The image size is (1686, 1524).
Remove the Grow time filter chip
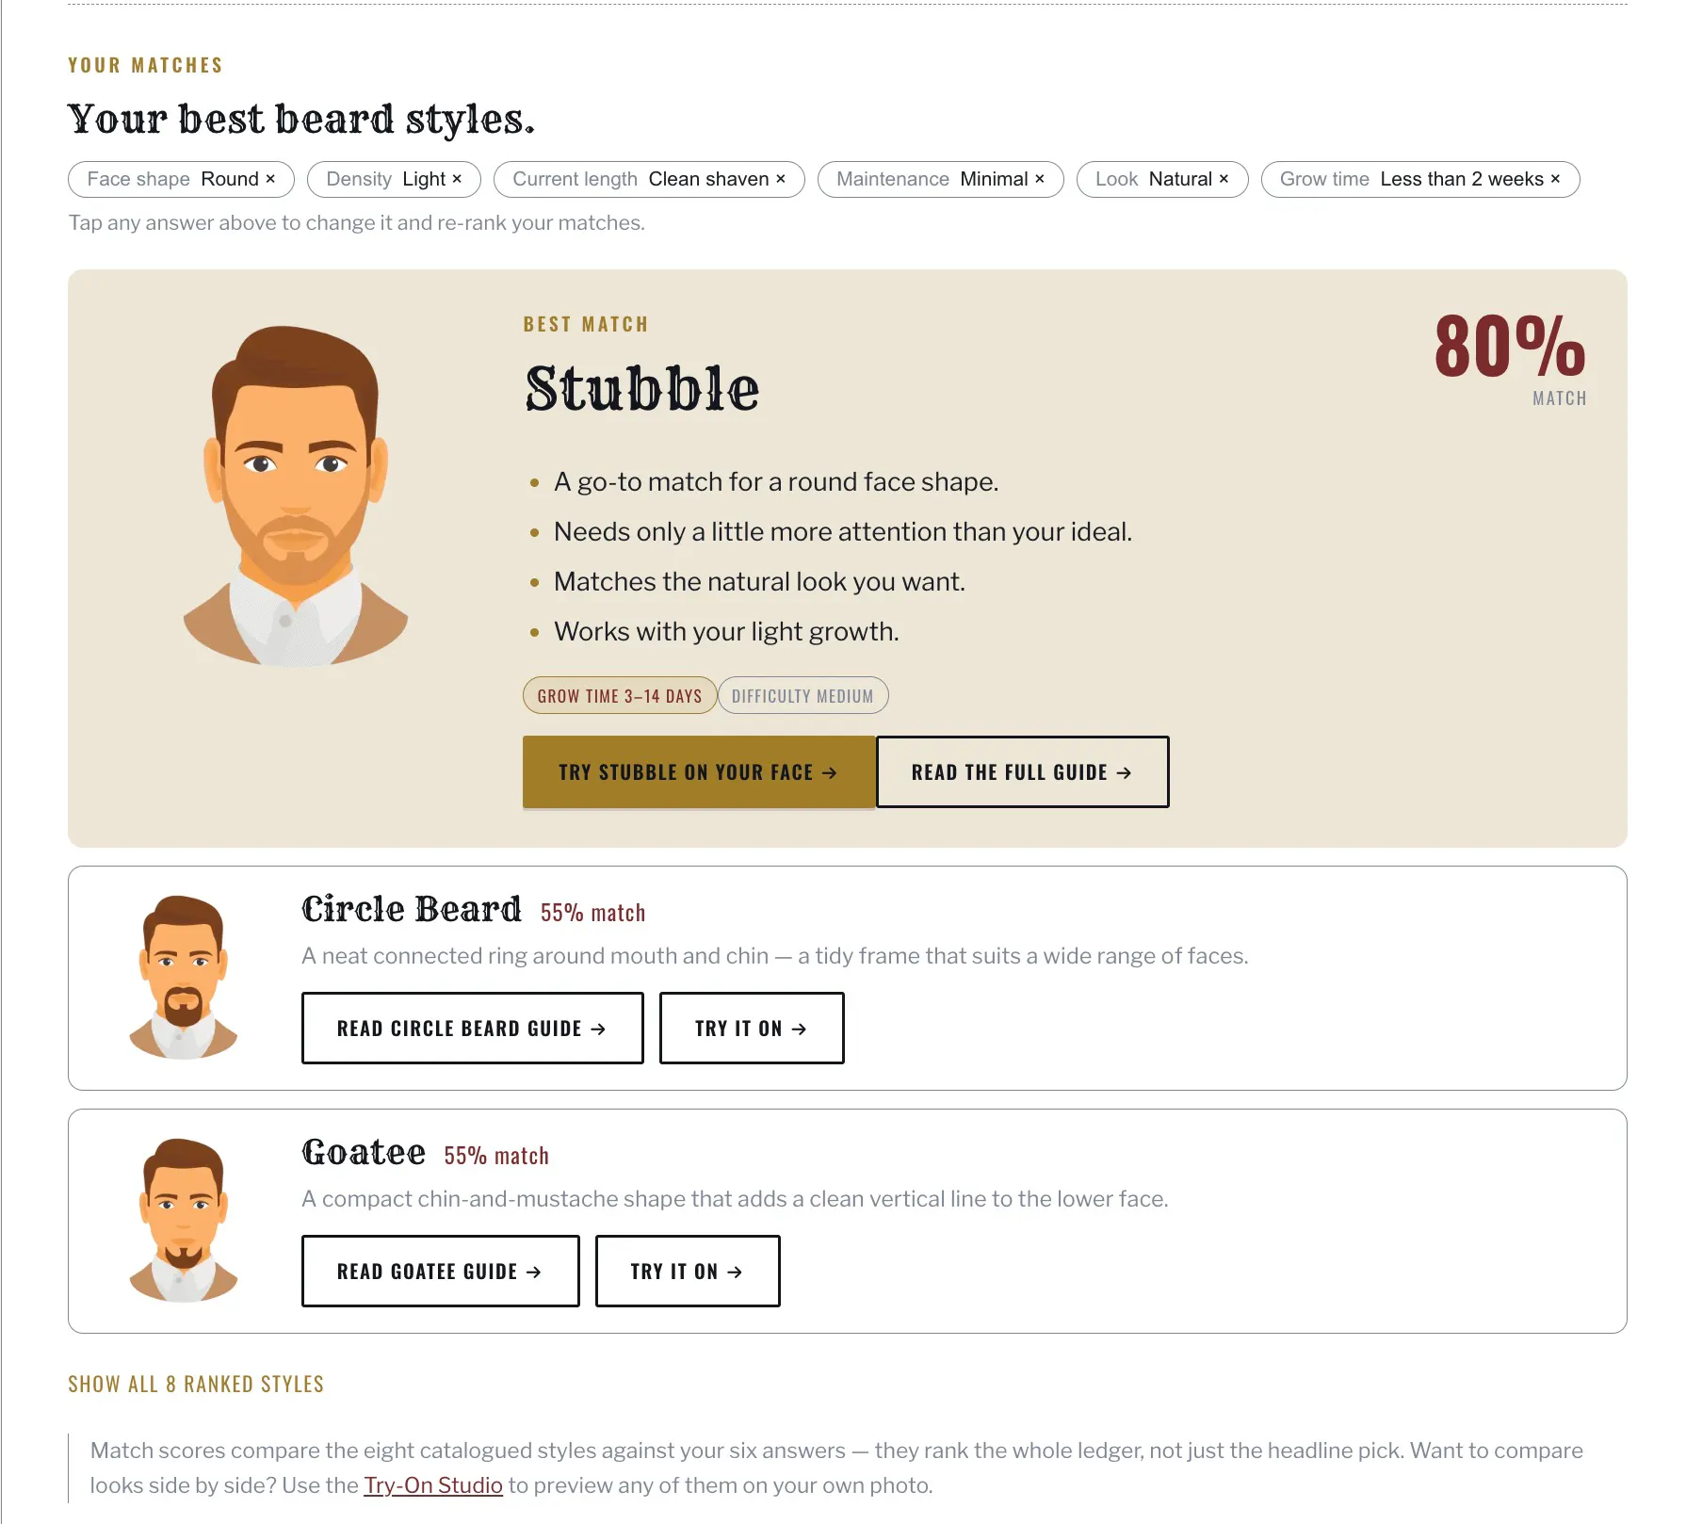click(x=1420, y=179)
